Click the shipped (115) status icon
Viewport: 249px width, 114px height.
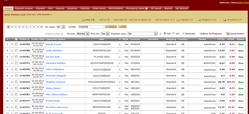[200, 20]
